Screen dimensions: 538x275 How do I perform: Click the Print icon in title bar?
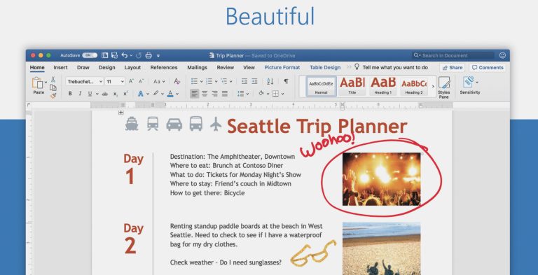149,55
